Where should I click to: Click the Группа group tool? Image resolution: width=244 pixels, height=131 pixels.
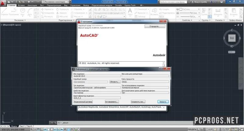point(204,12)
